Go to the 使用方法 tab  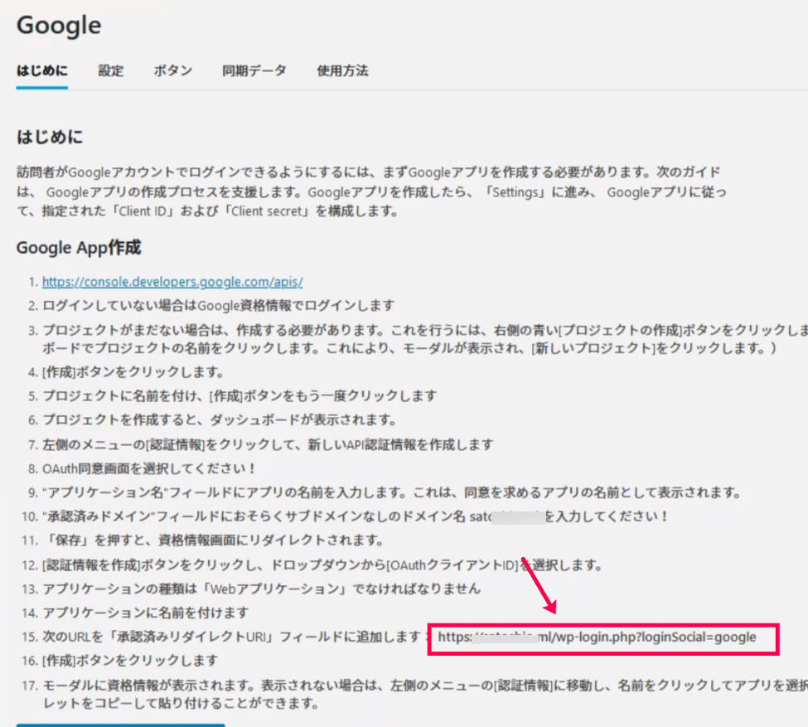342,70
